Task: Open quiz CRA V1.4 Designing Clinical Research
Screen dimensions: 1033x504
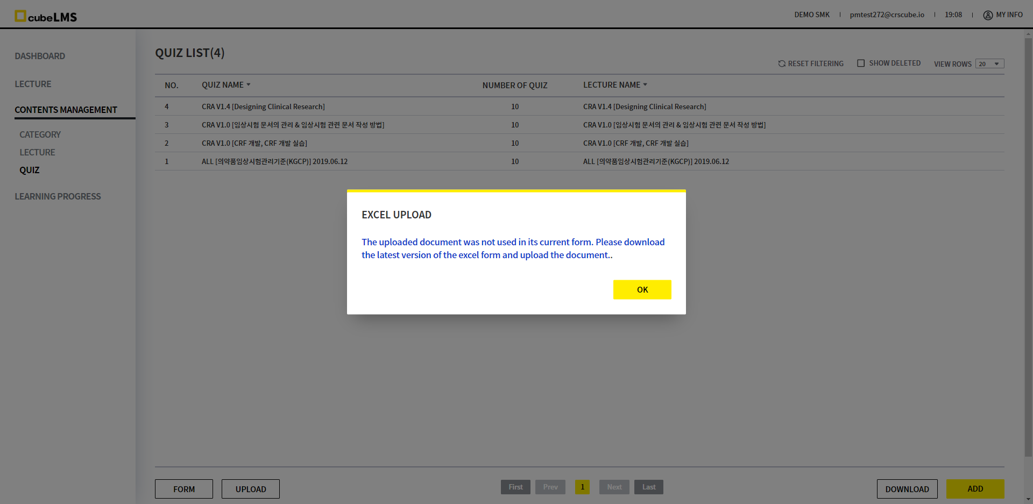Action: click(x=263, y=107)
